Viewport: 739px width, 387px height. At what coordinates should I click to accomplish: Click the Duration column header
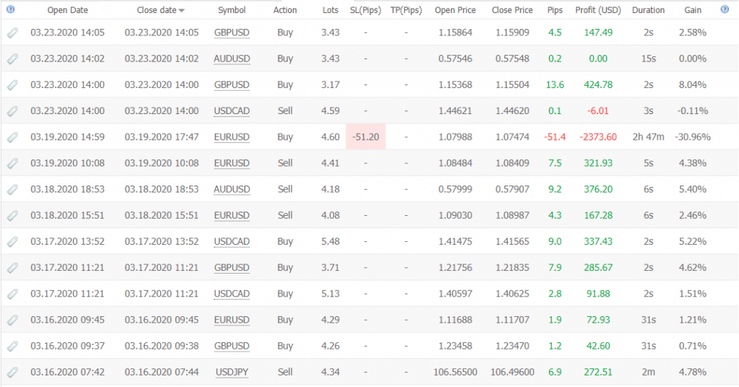click(x=648, y=10)
